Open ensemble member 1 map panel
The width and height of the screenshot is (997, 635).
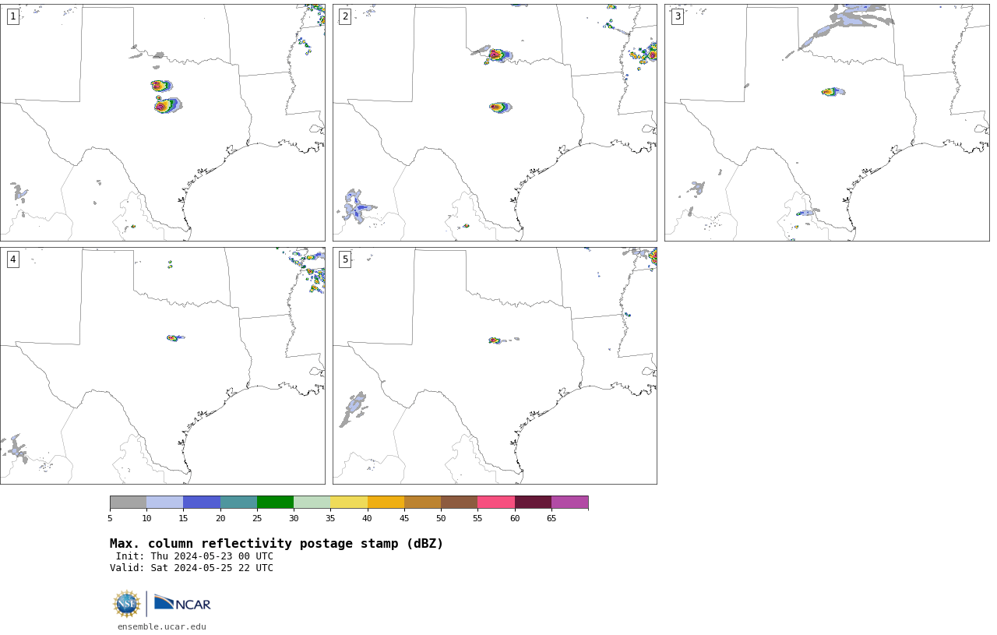[x=162, y=122]
